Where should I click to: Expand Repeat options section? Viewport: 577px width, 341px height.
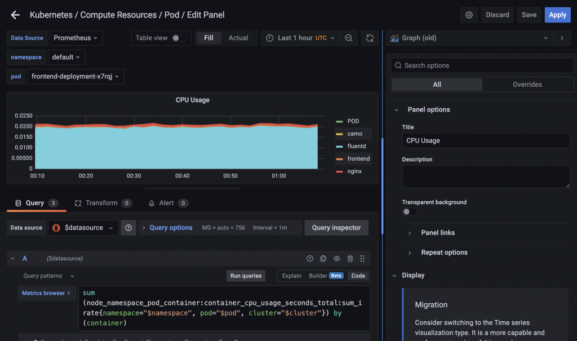click(444, 253)
